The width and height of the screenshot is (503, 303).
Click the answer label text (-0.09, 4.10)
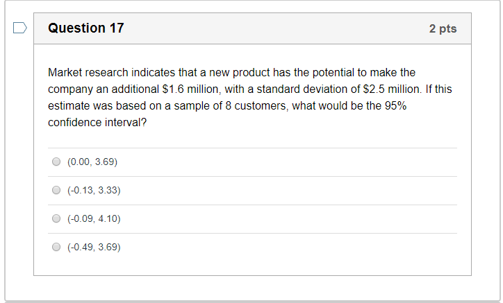tap(94, 218)
